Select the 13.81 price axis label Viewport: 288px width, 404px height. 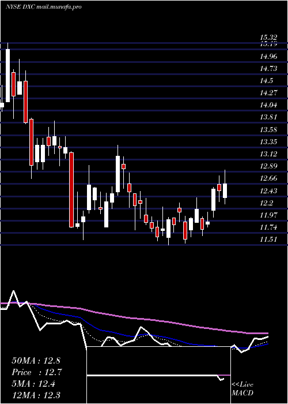268,117
